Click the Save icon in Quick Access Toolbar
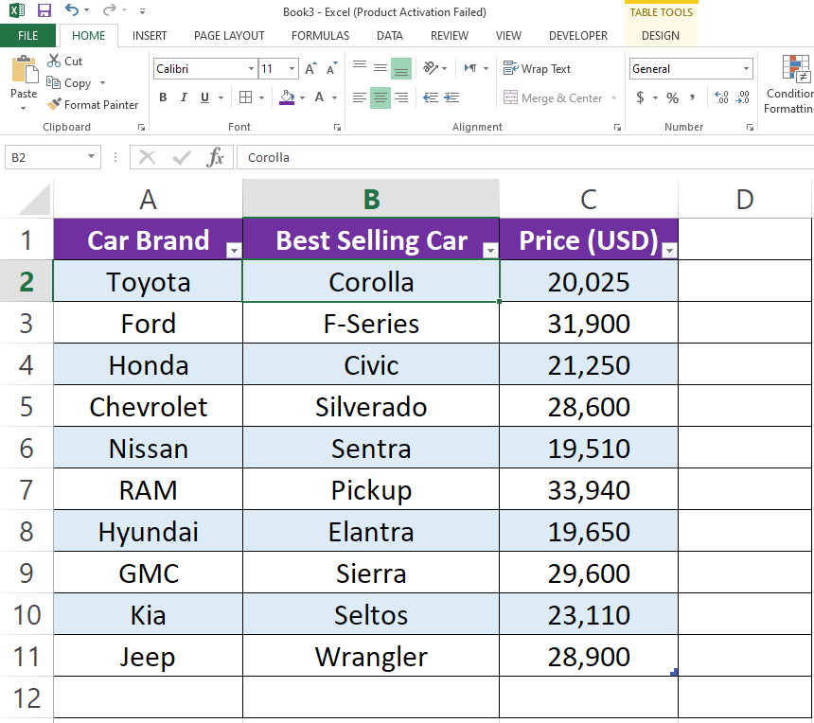This screenshot has width=814, height=723. point(44,10)
